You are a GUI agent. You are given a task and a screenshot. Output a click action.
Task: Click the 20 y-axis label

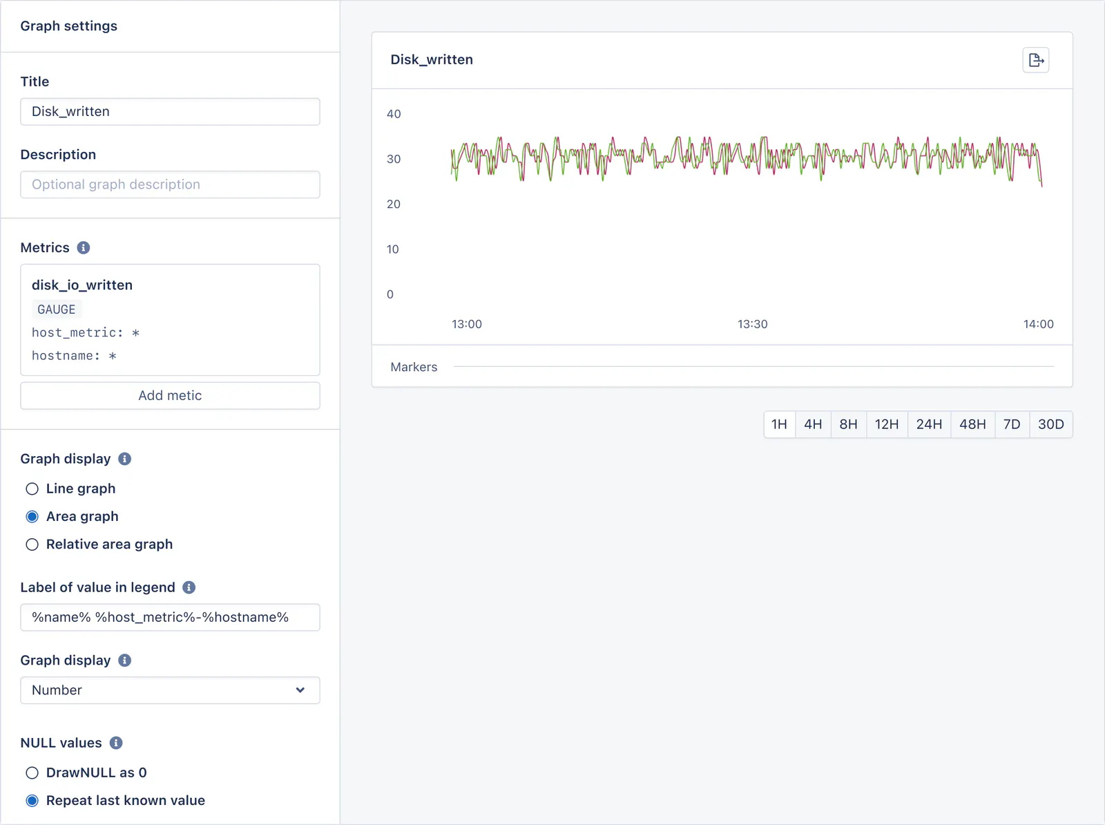(394, 205)
